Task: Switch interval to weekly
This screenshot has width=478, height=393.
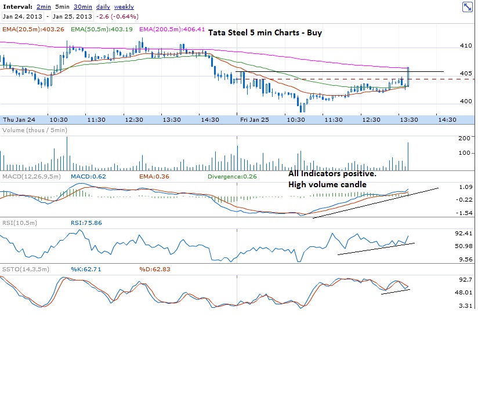Action: click(x=124, y=7)
